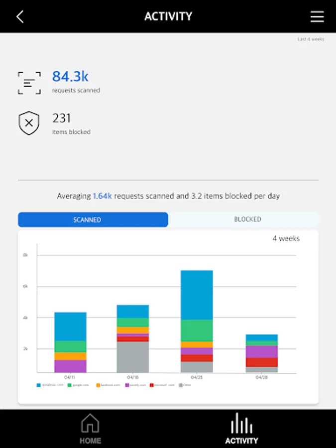This screenshot has height=448, width=336.
Task: Go back using the back arrow
Action: coord(20,16)
